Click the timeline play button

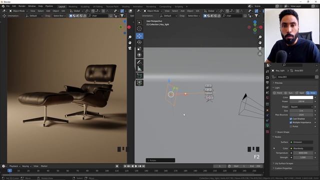tap(136, 166)
